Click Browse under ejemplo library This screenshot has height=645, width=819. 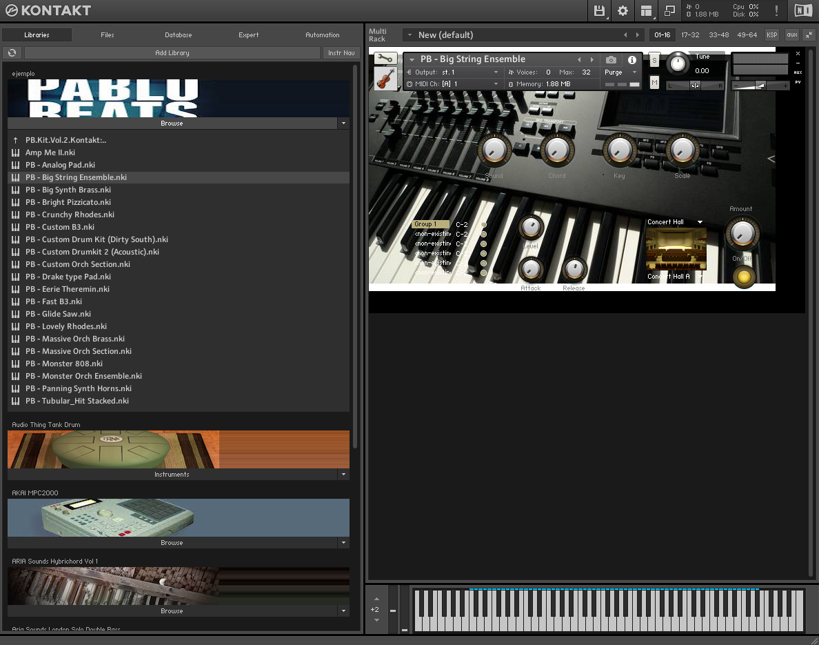point(172,123)
